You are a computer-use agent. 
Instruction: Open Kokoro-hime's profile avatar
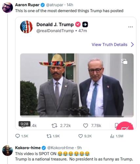8,151
